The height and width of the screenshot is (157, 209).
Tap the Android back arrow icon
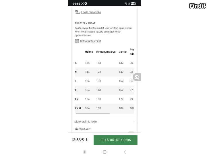click(125, 152)
